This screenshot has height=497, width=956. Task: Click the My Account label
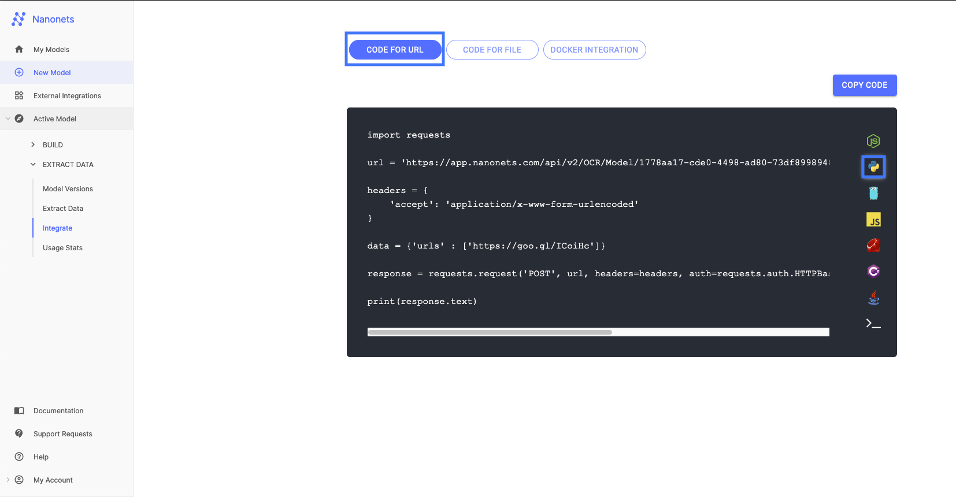click(53, 480)
